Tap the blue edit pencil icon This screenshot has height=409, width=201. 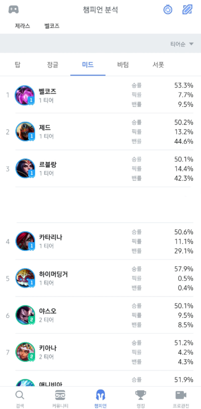[x=187, y=10]
